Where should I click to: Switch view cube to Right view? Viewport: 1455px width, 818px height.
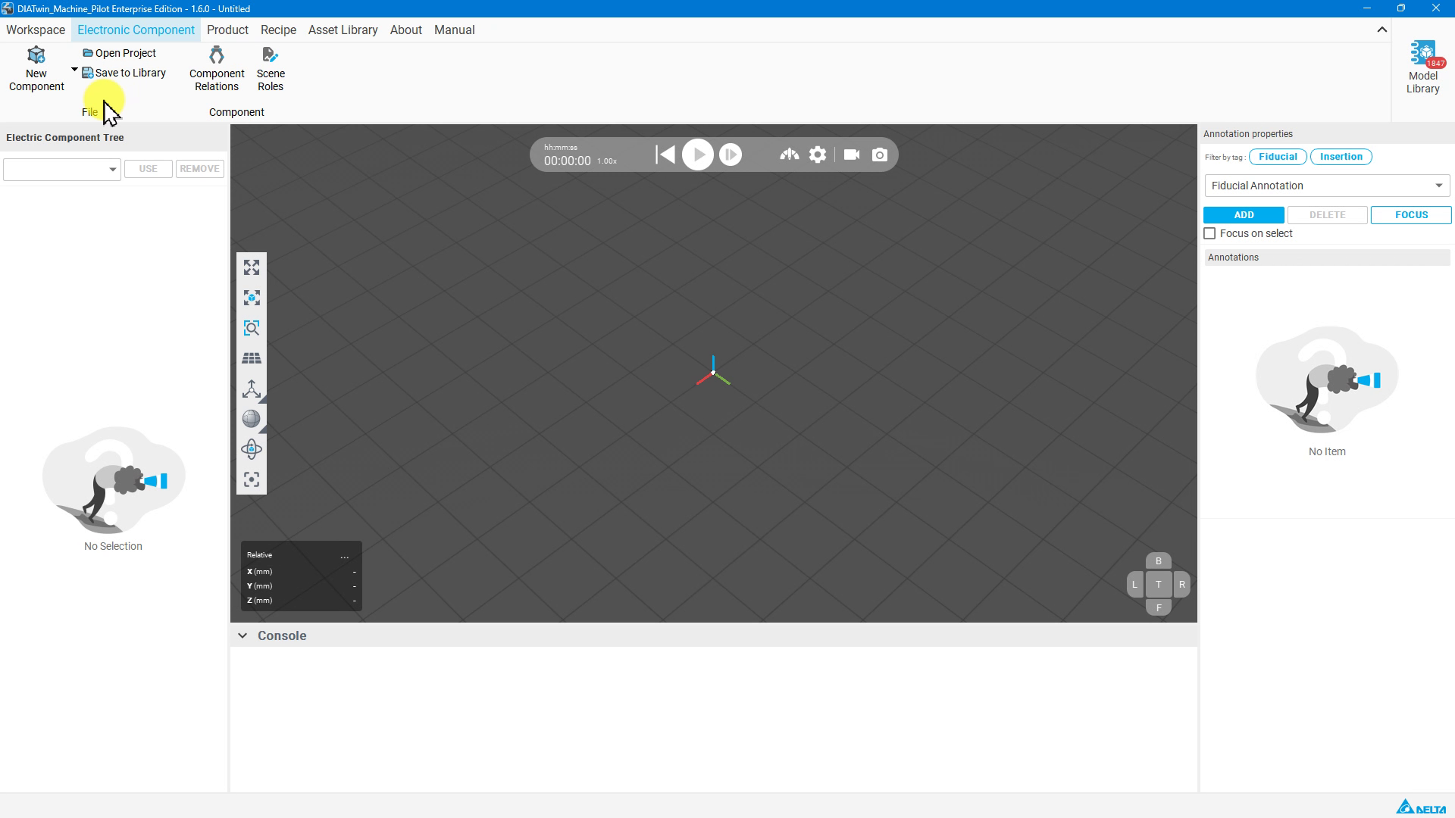coord(1181,584)
